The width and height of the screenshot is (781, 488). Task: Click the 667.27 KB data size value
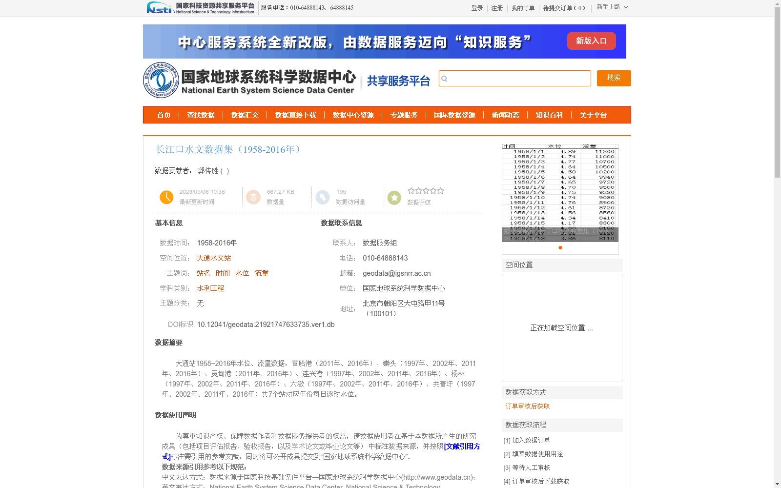(281, 192)
